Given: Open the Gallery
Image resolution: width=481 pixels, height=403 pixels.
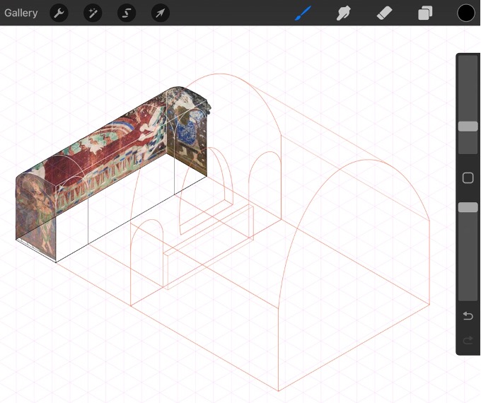Looking at the screenshot, I should tap(21, 13).
